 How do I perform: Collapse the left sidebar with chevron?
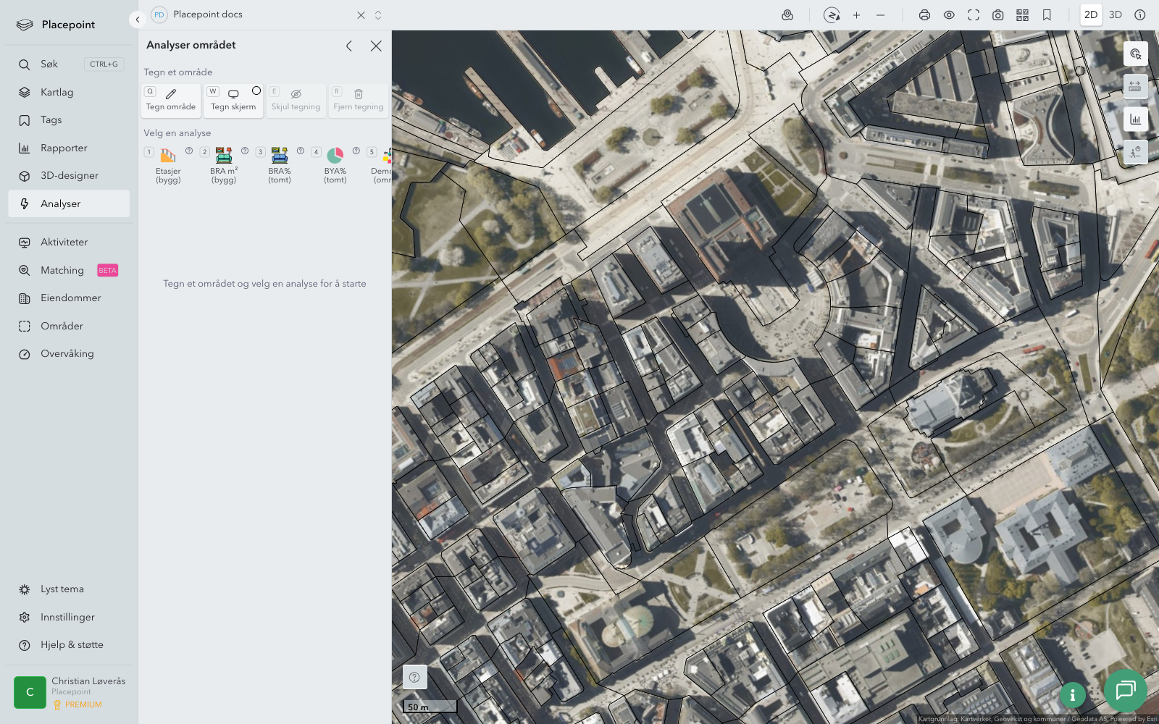[x=138, y=20]
